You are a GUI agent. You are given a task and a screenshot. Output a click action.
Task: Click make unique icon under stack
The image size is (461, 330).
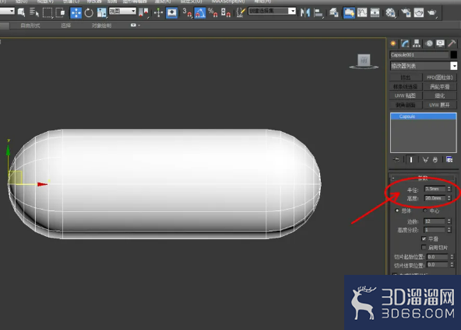425,159
